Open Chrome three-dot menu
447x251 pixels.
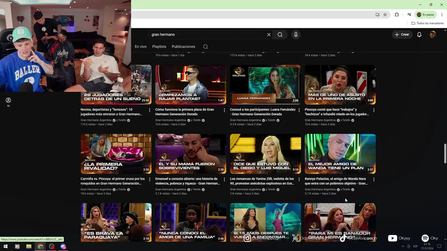tap(442, 15)
